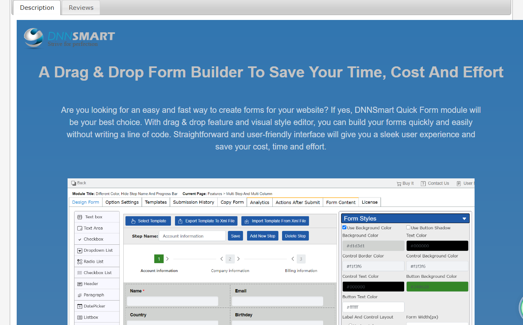Click previous arrow before step 3
The image size is (523, 325).
point(293,259)
